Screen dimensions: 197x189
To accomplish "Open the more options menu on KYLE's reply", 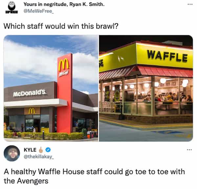I will [189, 150].
